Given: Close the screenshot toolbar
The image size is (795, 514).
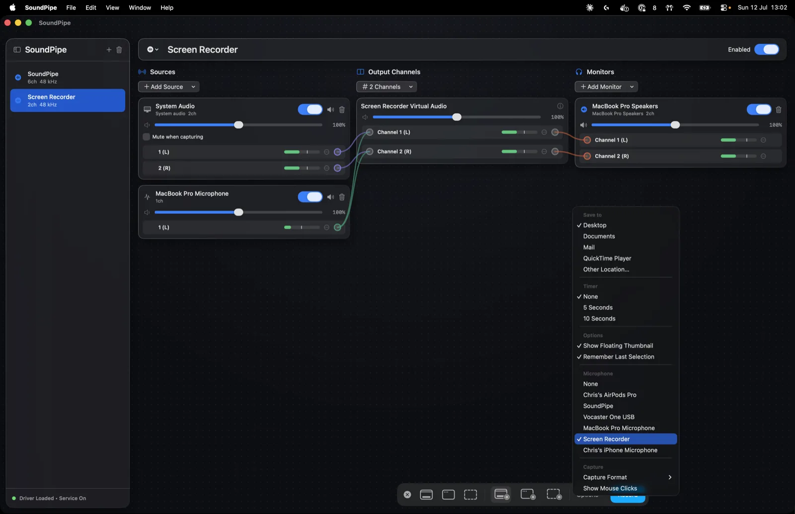Looking at the screenshot, I should [x=407, y=495].
